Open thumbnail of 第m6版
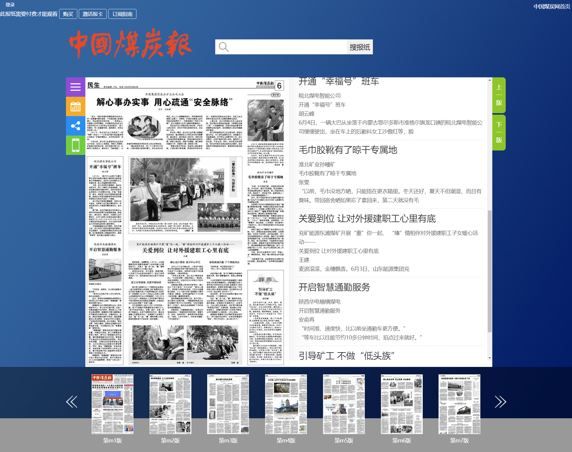 pos(402,404)
